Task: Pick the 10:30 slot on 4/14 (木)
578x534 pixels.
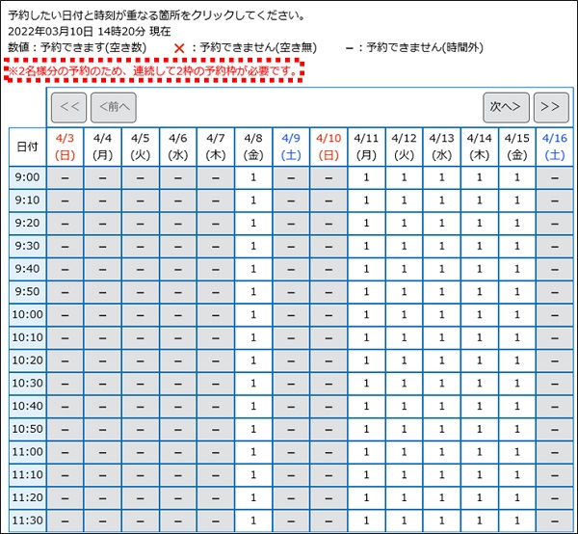Action: pos(479,383)
